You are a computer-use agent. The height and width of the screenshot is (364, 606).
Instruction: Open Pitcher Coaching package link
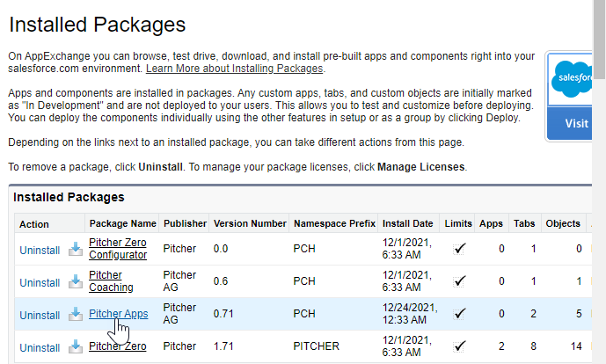click(x=111, y=281)
